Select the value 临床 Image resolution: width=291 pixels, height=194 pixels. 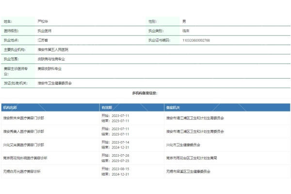click(186, 31)
